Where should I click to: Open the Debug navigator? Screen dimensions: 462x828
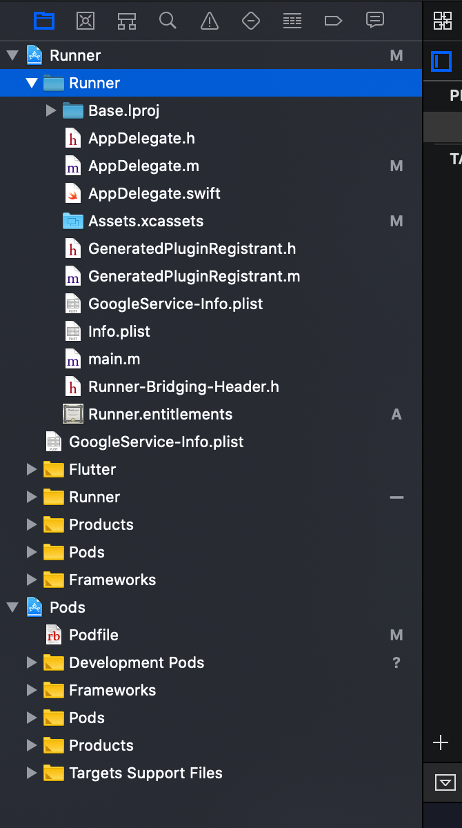[x=292, y=21]
